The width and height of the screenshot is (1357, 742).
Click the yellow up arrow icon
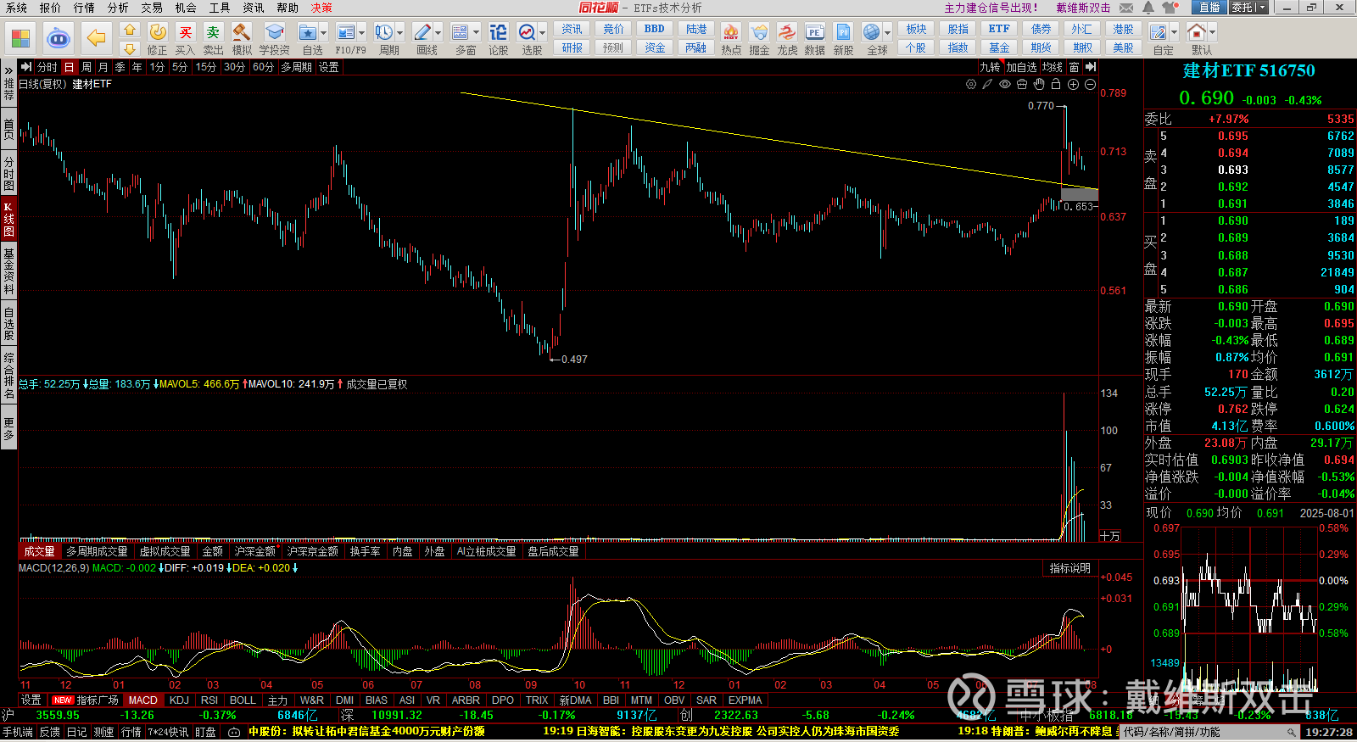[130, 30]
